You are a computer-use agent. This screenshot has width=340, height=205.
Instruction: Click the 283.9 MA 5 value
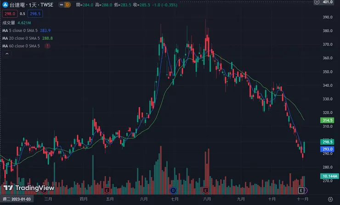coord(45,31)
